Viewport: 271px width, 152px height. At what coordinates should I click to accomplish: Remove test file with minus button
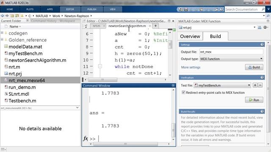[260, 85]
